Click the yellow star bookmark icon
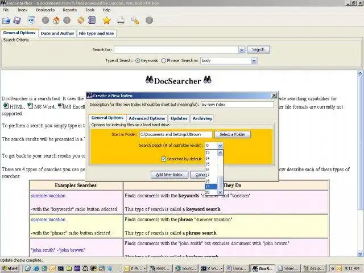 [106, 20]
